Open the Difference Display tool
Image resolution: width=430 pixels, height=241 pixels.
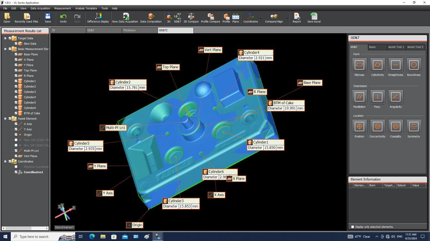pos(98,18)
